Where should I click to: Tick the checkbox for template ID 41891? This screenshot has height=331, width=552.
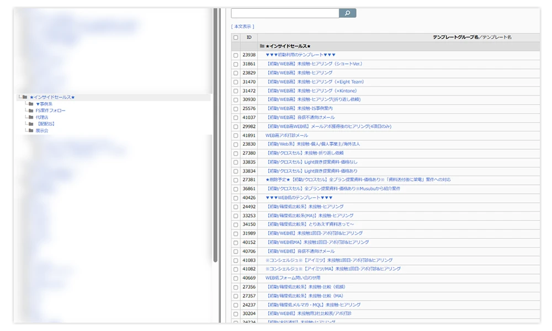236,135
